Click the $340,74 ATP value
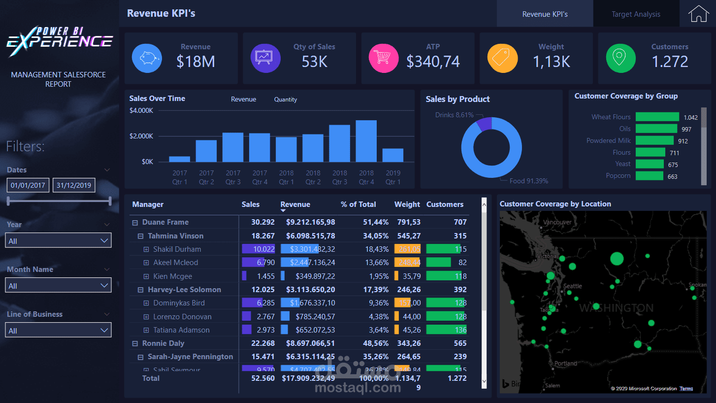This screenshot has width=716, height=403. 433,62
